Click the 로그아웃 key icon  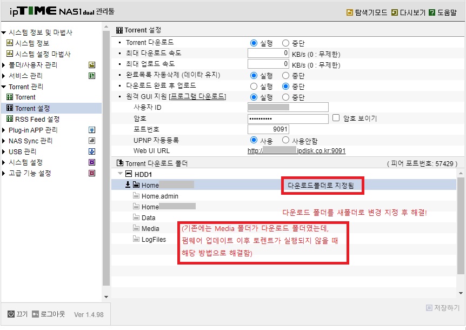pos(35,314)
